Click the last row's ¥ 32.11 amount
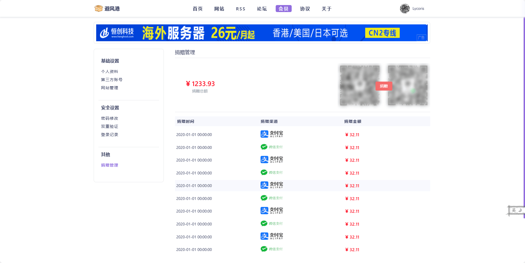This screenshot has height=263, width=525. tap(352, 250)
